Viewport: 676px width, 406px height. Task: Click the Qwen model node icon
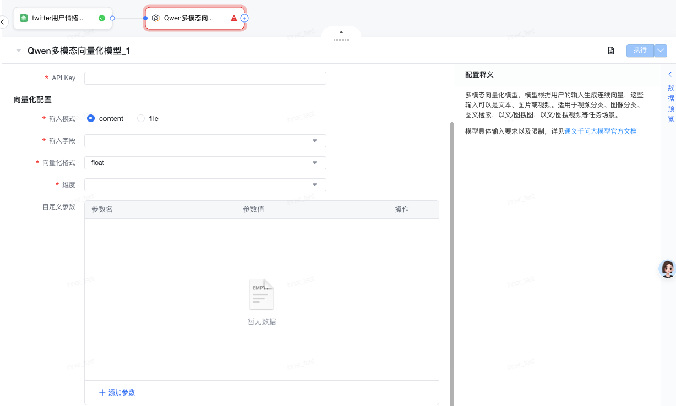tap(156, 18)
